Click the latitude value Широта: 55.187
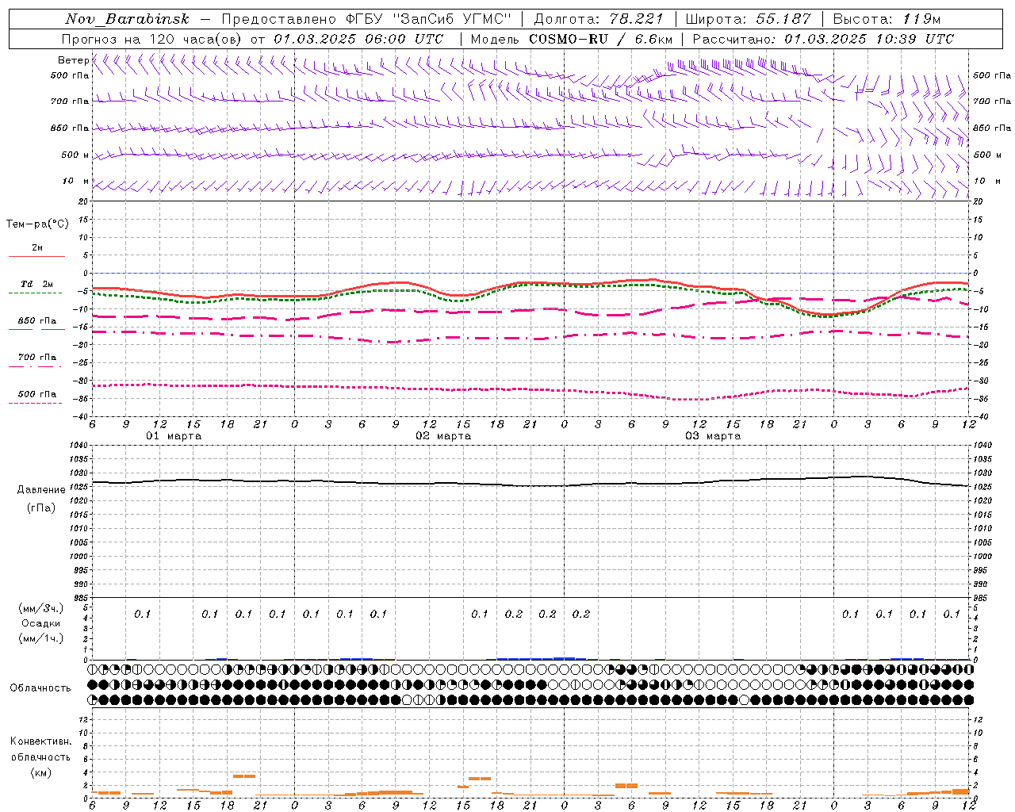1015x812 pixels. [x=749, y=19]
